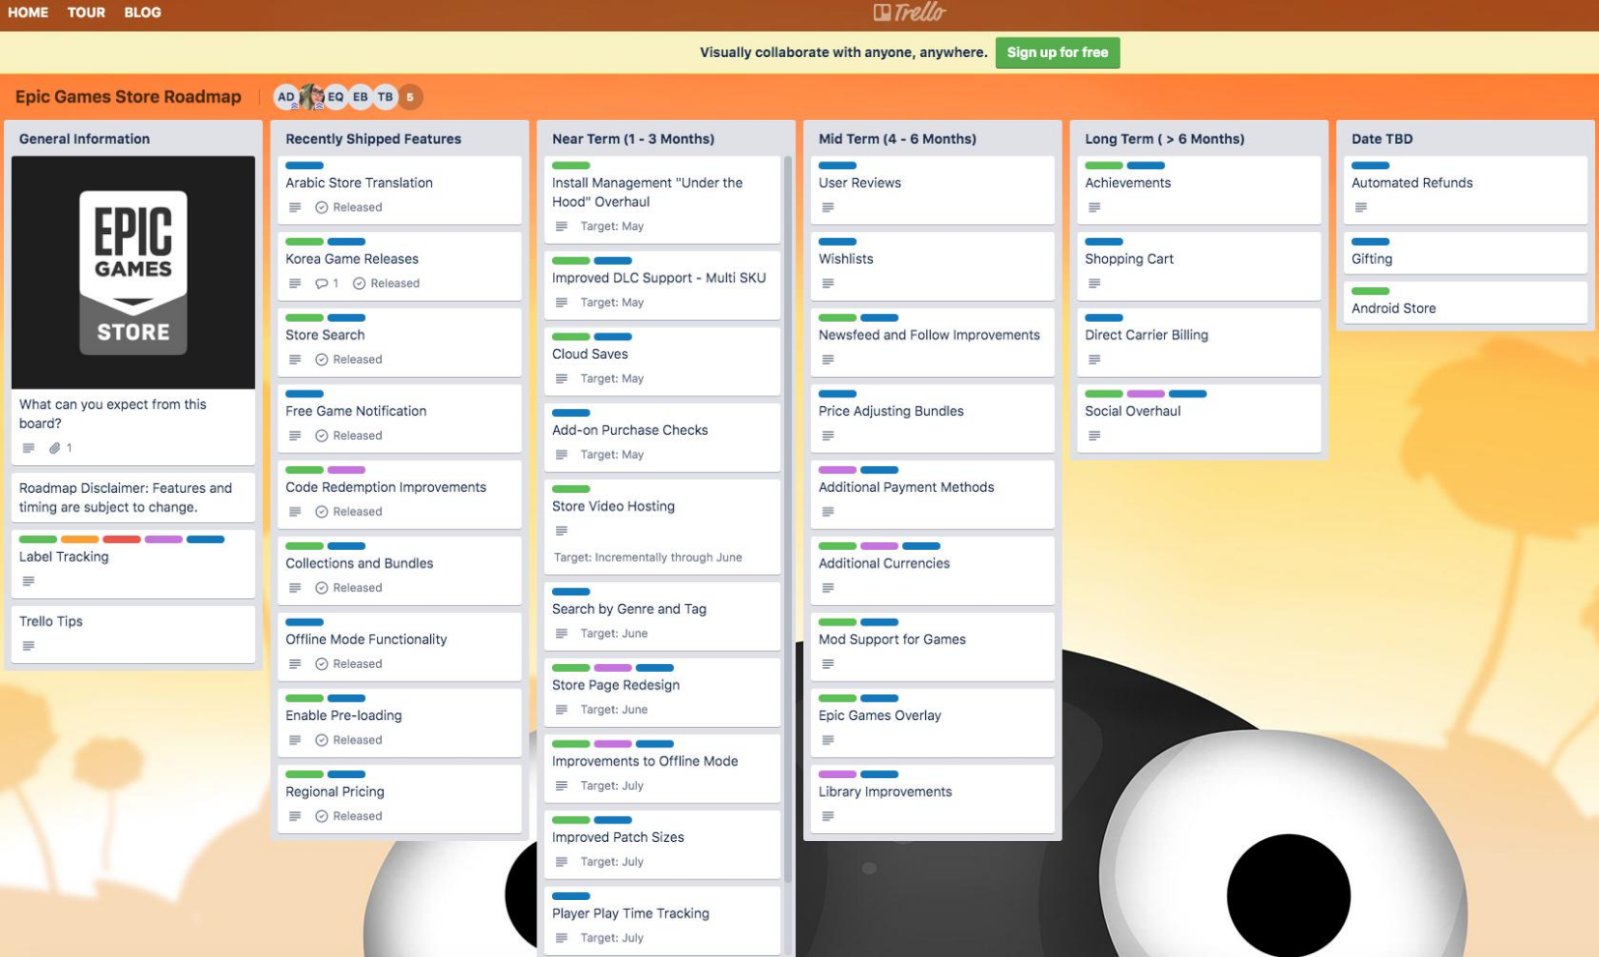Go to HOME in the top menu
1599x957 pixels.
(28, 13)
